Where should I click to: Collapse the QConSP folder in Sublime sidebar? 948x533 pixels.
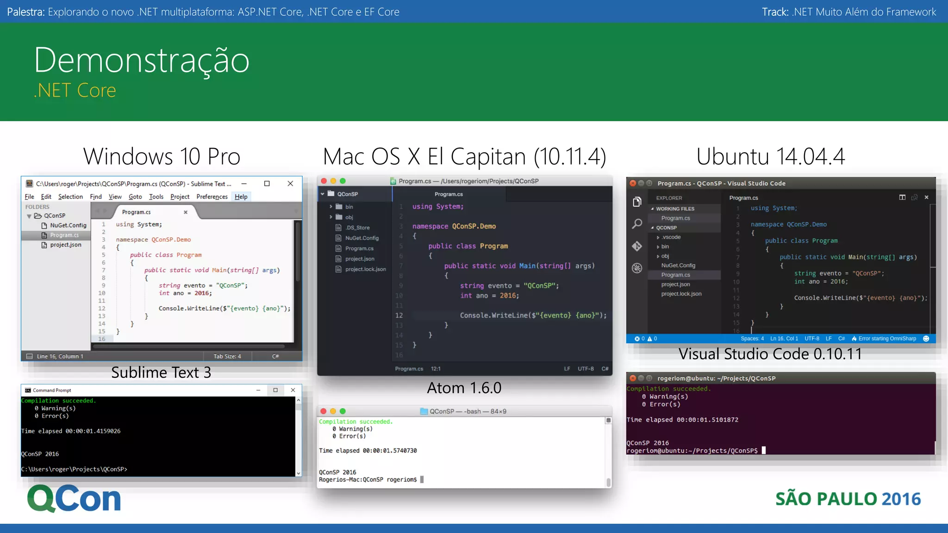pos(29,216)
